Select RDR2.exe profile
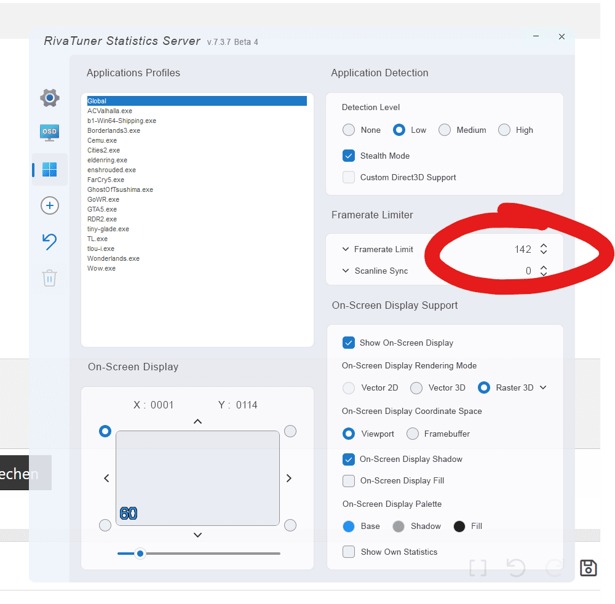 (102, 219)
